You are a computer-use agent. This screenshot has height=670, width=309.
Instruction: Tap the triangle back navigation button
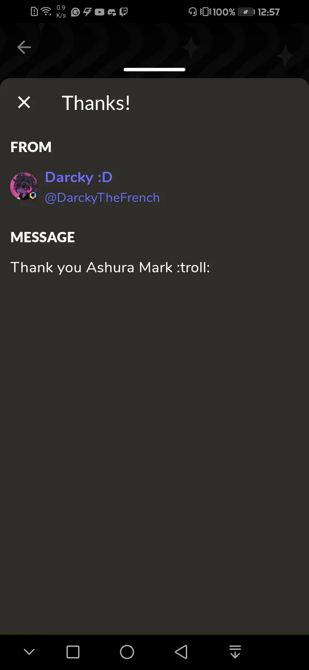(181, 652)
